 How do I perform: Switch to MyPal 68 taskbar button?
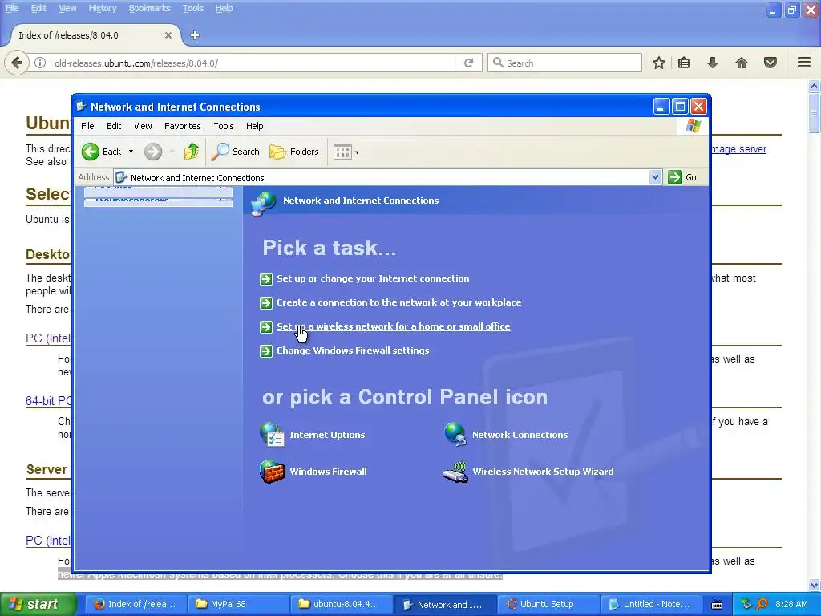point(237,605)
